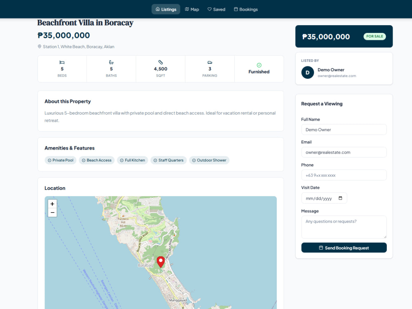This screenshot has height=309, width=412.
Task: Click the car icon above PARKING
Action: 210,62
